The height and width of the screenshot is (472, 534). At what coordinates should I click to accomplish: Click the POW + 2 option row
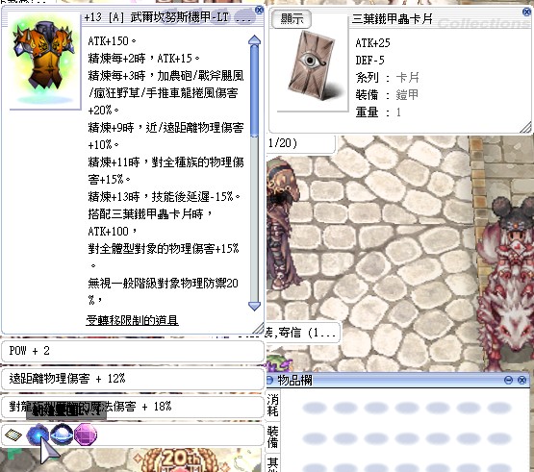[133, 352]
